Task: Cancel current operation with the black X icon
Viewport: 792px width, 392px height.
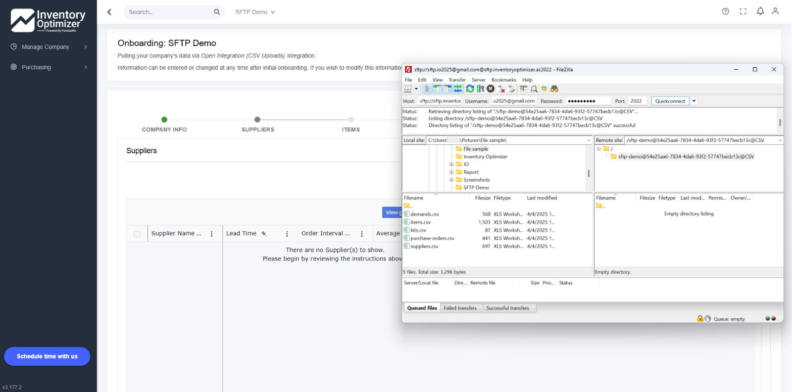Action: coord(491,89)
